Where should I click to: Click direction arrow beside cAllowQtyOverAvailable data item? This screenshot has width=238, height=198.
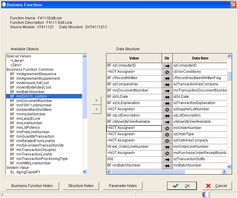pyautogui.click(x=167, y=122)
